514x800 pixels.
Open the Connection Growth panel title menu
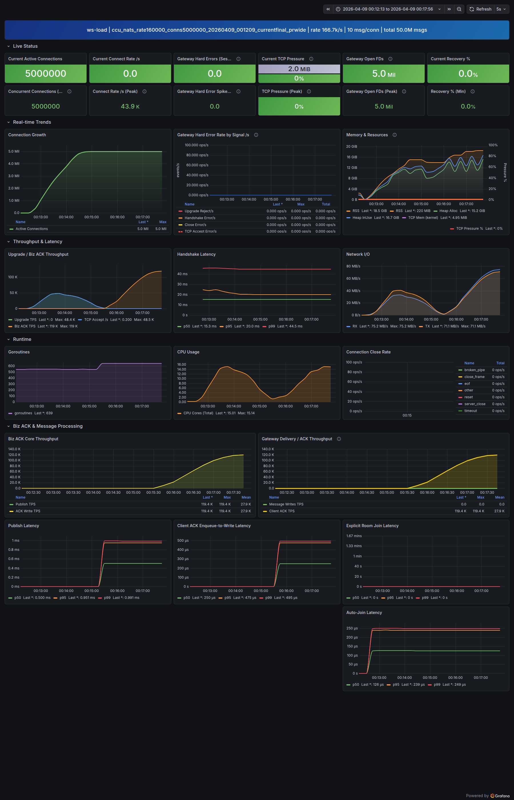(x=27, y=135)
